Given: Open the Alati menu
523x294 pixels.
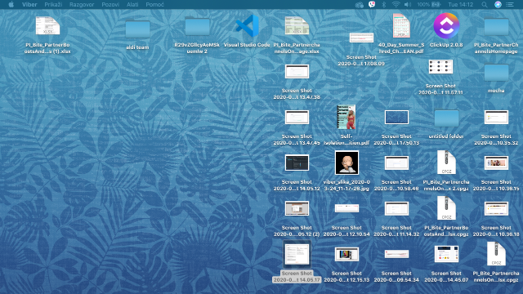Looking at the screenshot, I should click(132, 4).
